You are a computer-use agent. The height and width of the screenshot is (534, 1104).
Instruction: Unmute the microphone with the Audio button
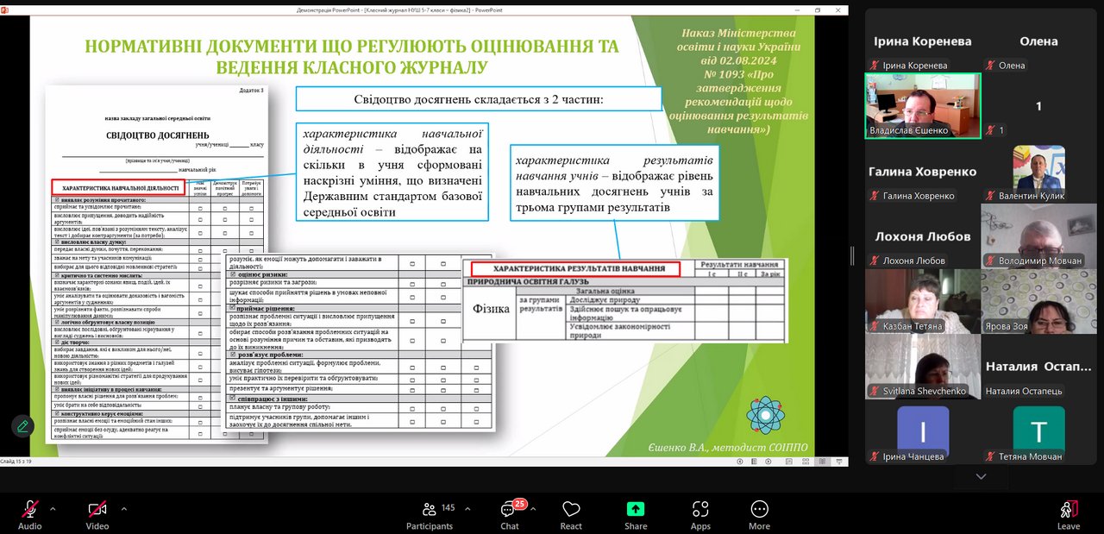tap(29, 514)
